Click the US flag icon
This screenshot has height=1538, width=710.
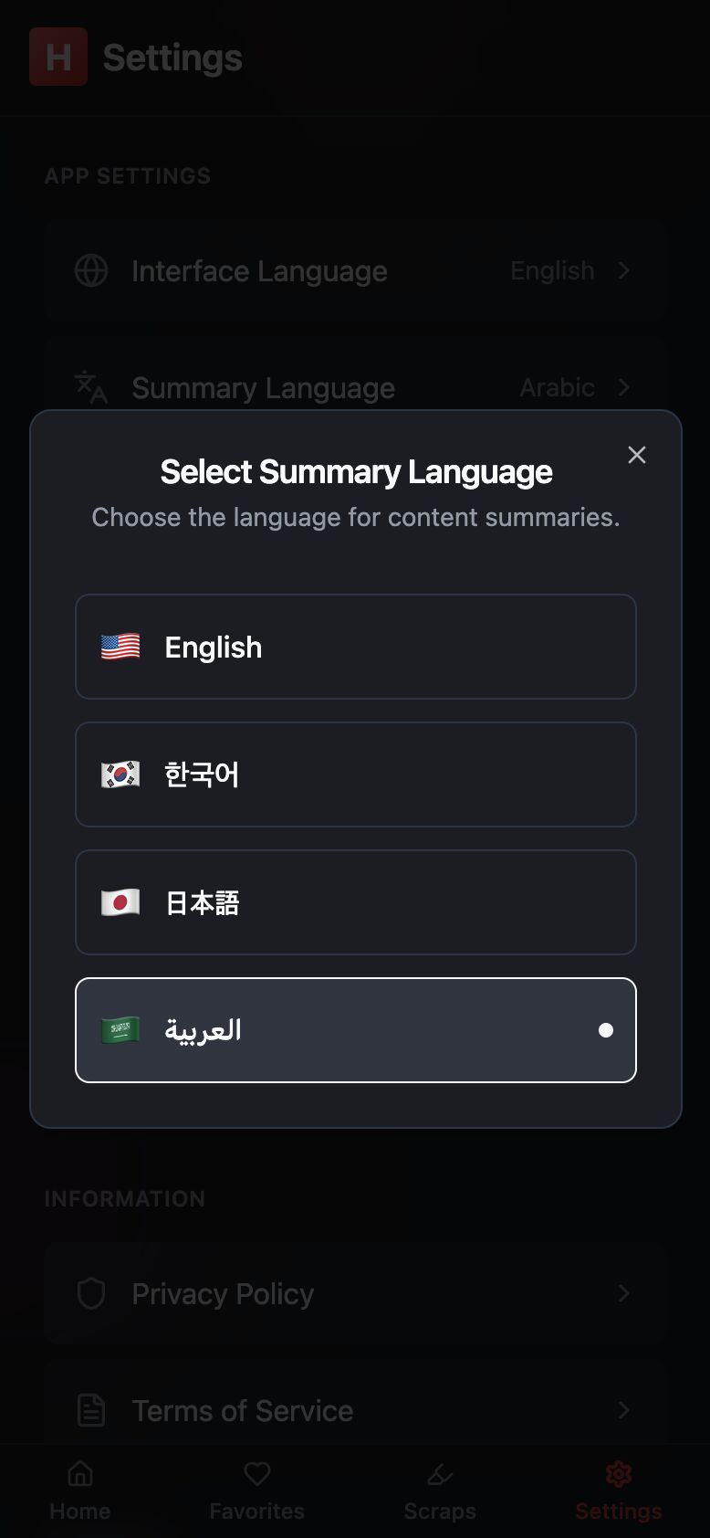(x=120, y=647)
